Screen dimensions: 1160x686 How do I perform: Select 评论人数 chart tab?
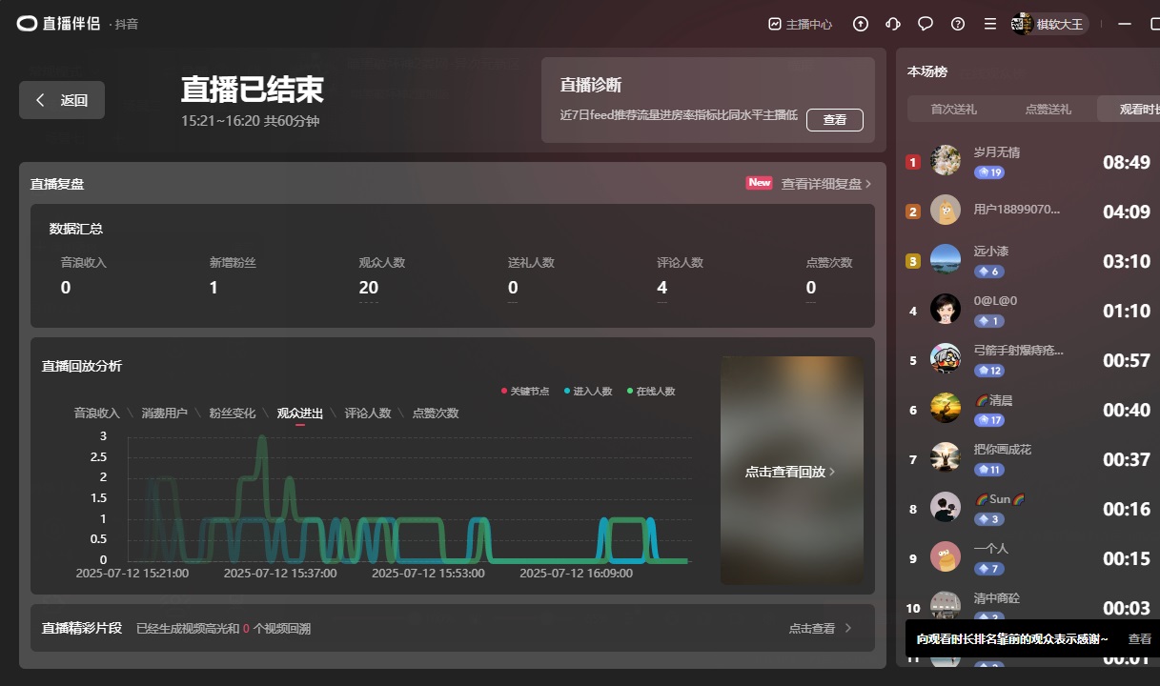point(368,414)
